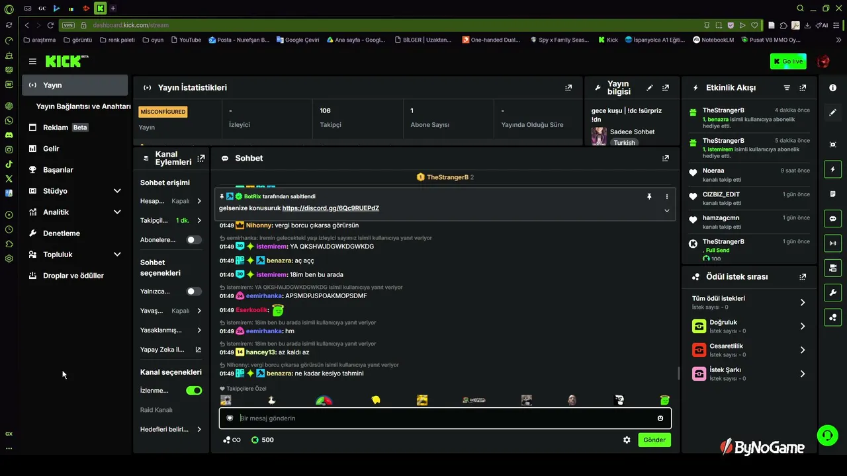847x476 pixels.
Task: Reload the page with browser refresh icon
Action: coord(50,25)
